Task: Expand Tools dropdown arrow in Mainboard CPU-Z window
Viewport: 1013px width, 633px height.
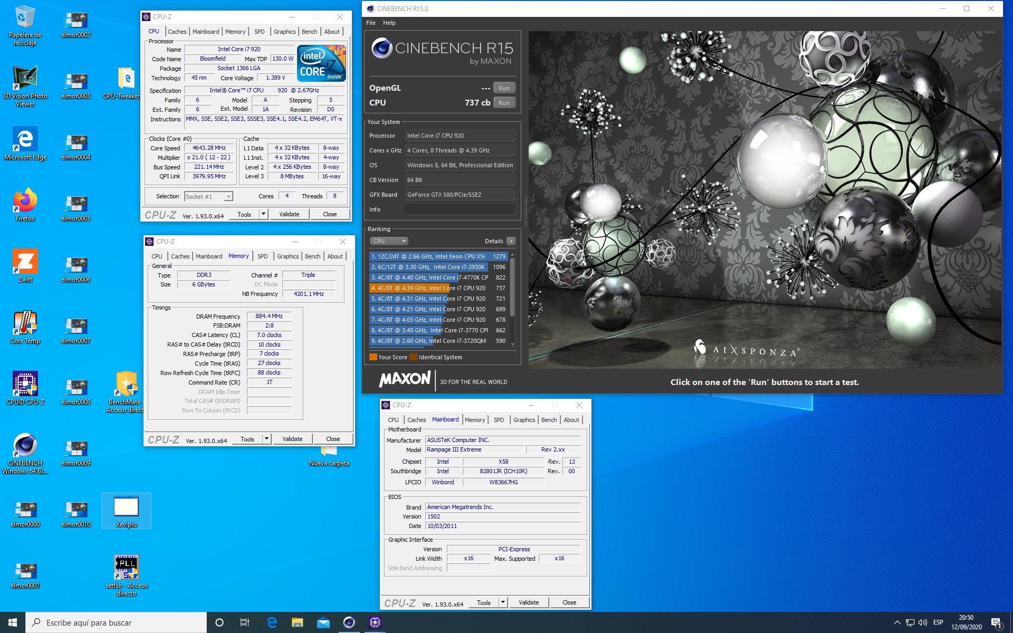Action: point(503,602)
